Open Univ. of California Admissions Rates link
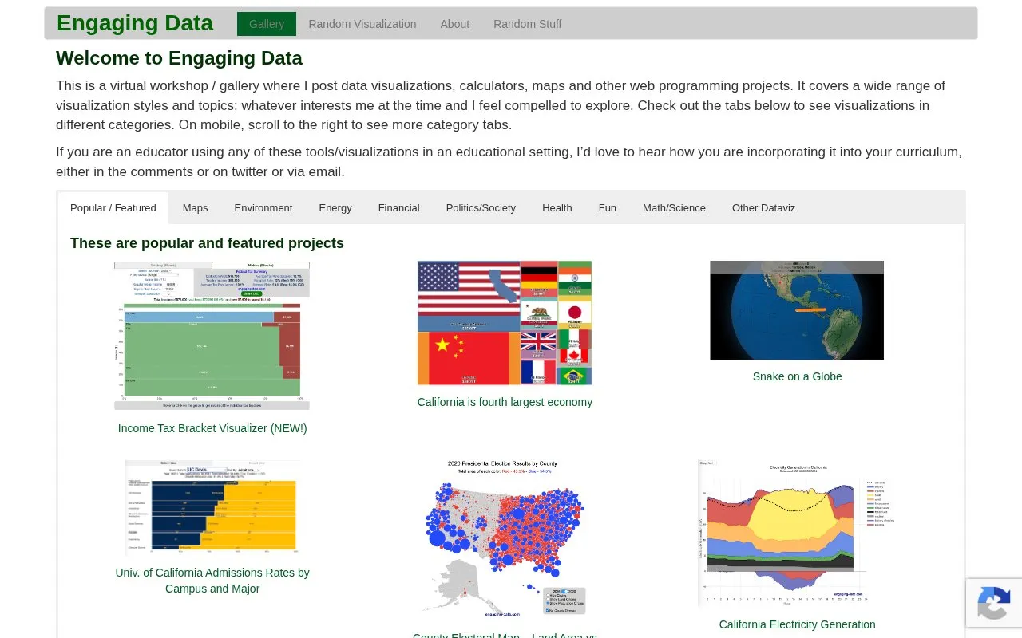 point(212,581)
